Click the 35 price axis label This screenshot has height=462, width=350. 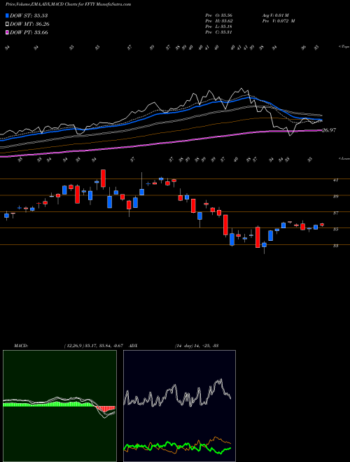pos(335,229)
